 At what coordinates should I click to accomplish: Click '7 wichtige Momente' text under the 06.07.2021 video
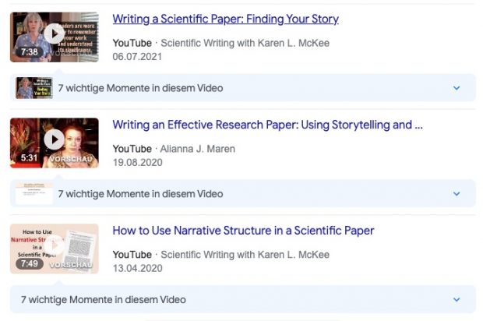(x=140, y=88)
